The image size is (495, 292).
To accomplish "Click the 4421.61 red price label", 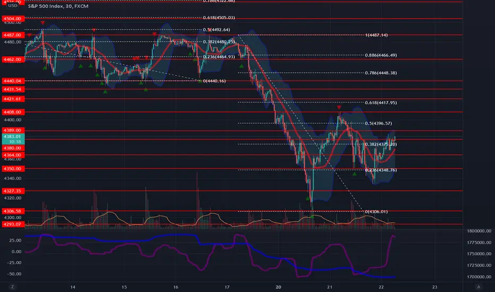I will 13,99.
